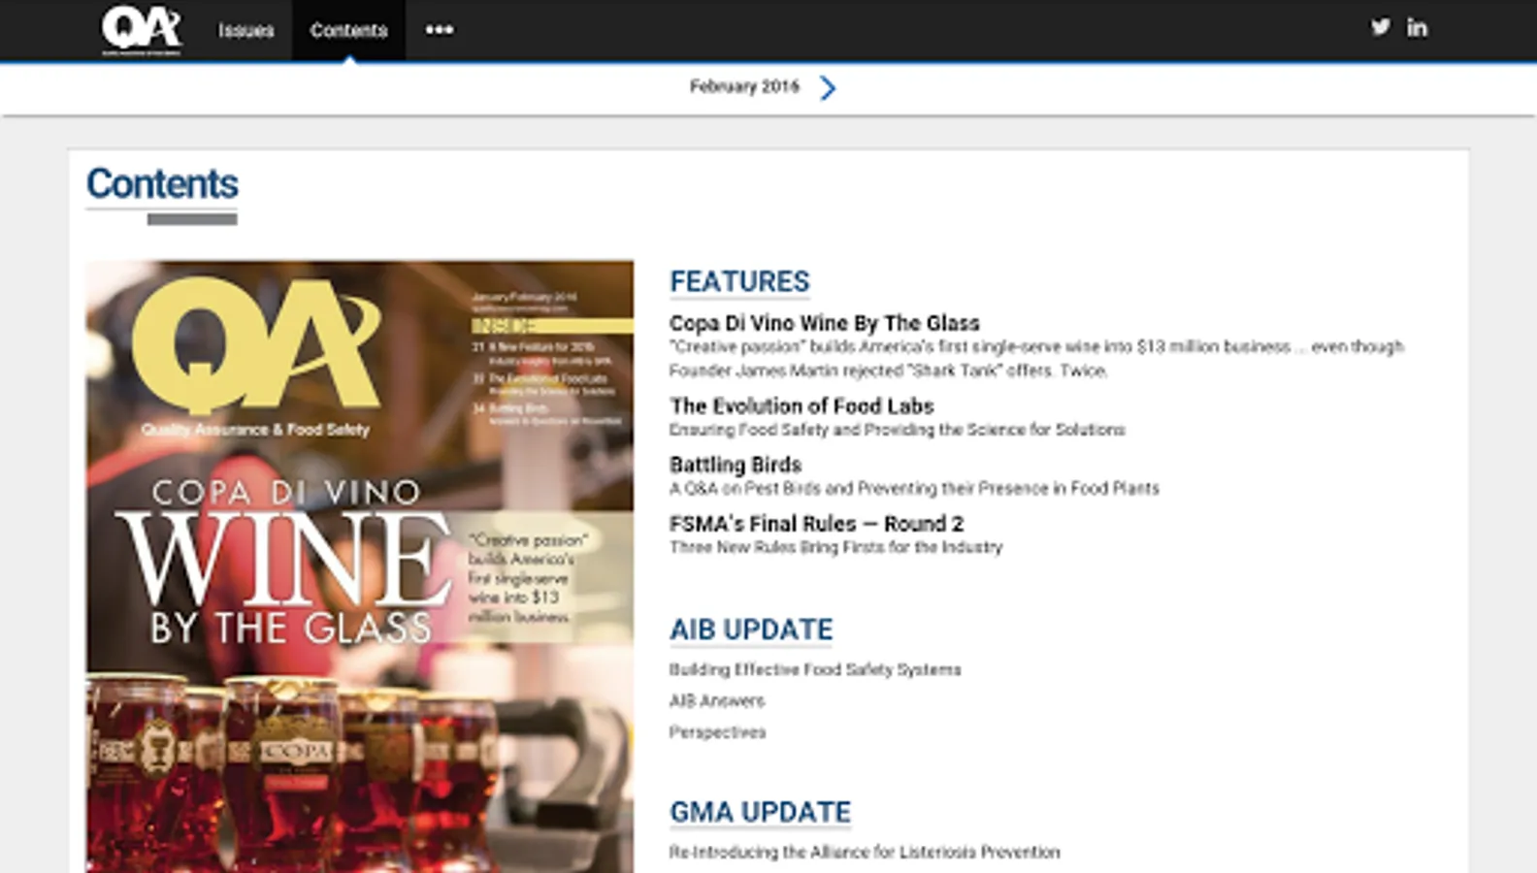Click 'Ensuring Food Safety and Providing' description
1537x873 pixels.
coord(897,430)
